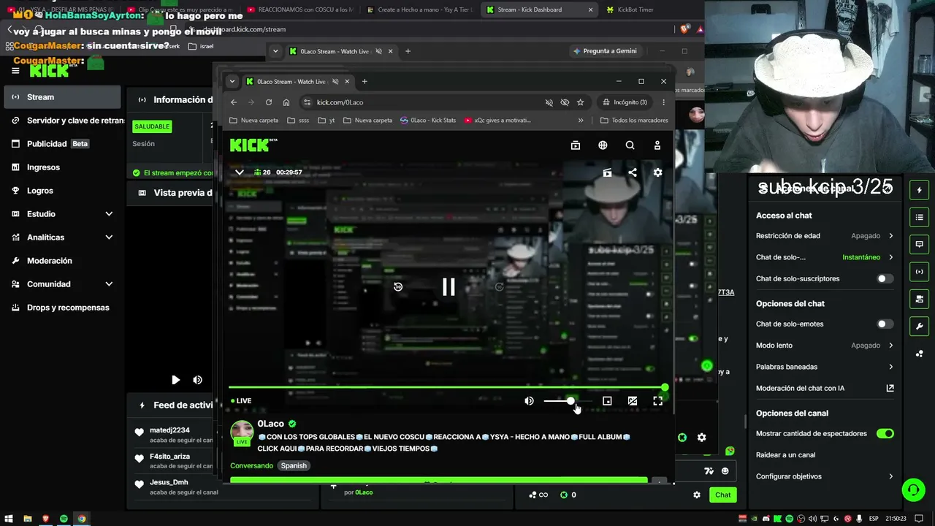935x526 pixels.
Task: Open Modo lento options
Action: (x=825, y=346)
